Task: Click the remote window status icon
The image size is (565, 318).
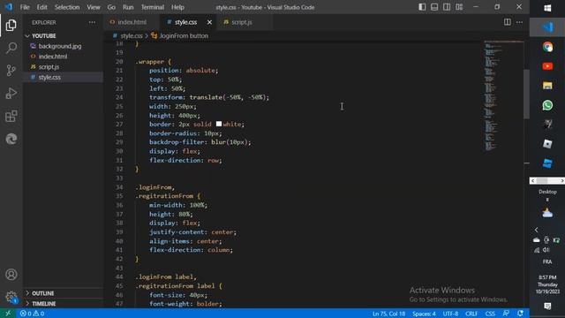Action: pyautogui.click(x=8, y=314)
